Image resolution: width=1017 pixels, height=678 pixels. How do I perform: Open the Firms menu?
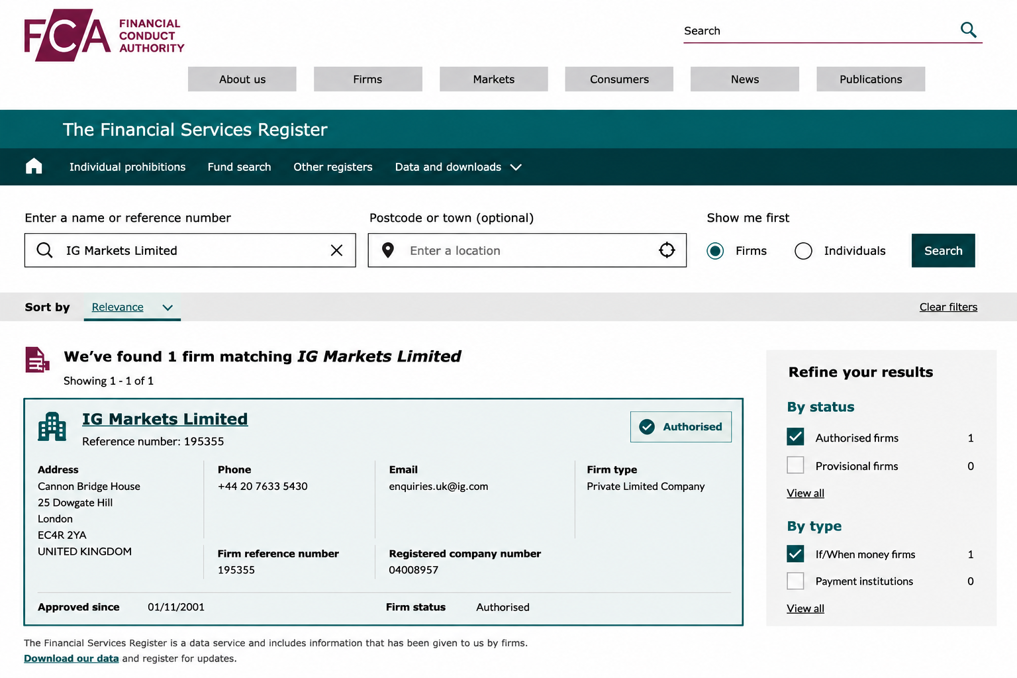[x=367, y=79]
